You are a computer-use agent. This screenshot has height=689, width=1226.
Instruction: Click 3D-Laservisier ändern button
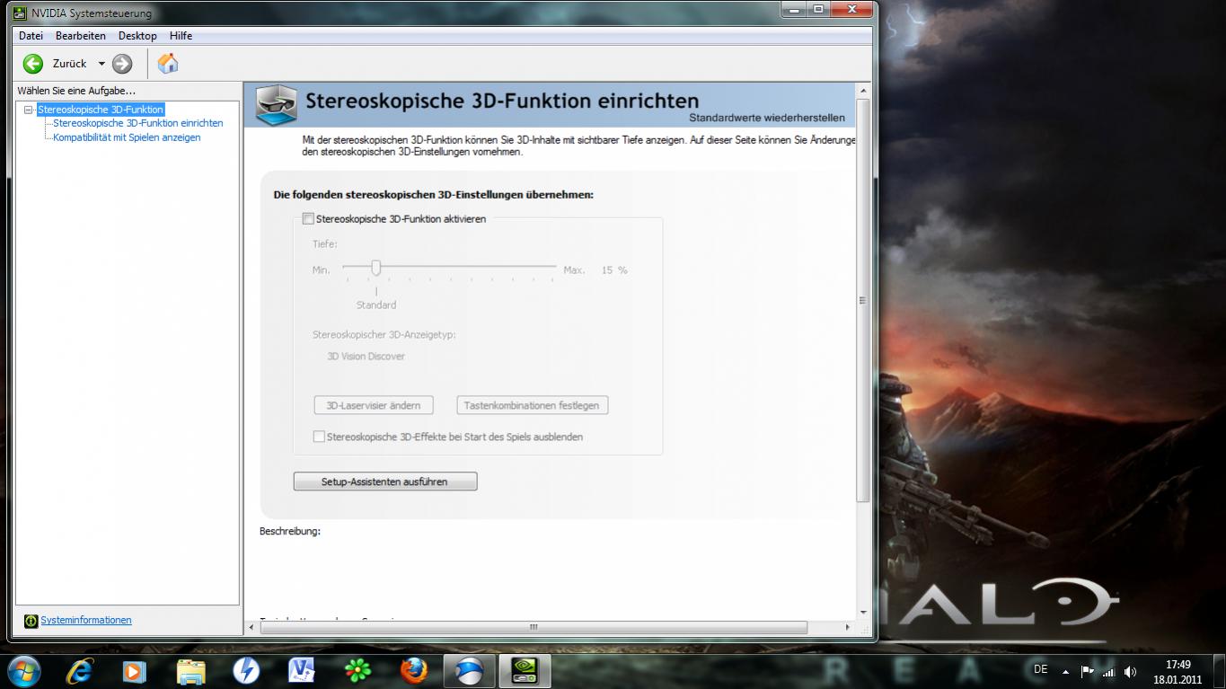coord(374,405)
